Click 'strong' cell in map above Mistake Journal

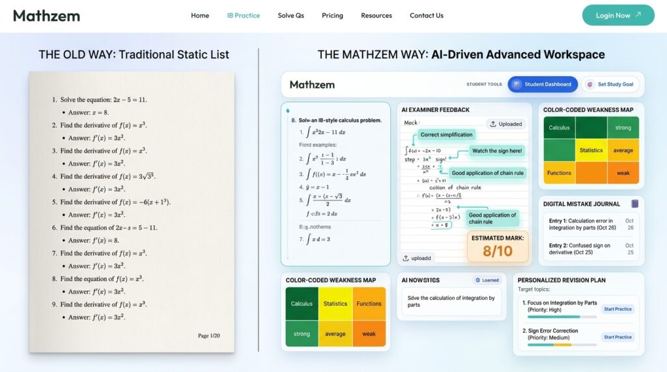point(623,127)
